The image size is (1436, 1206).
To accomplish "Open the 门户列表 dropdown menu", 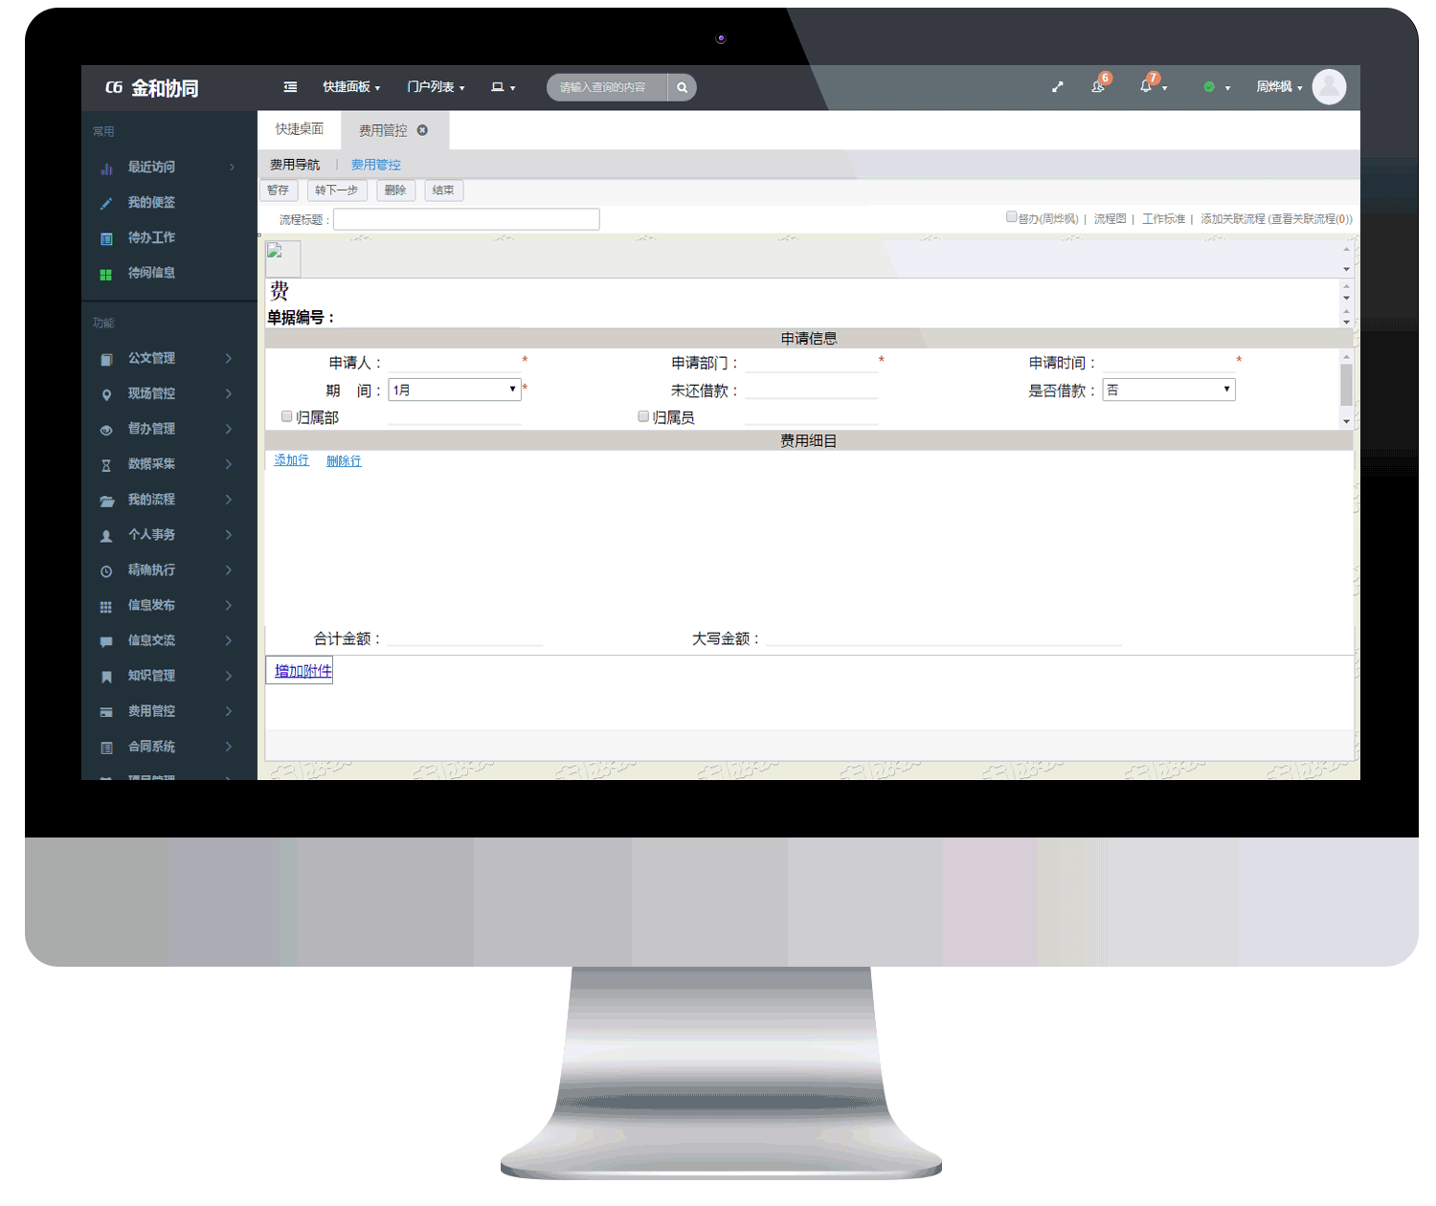I will (436, 87).
